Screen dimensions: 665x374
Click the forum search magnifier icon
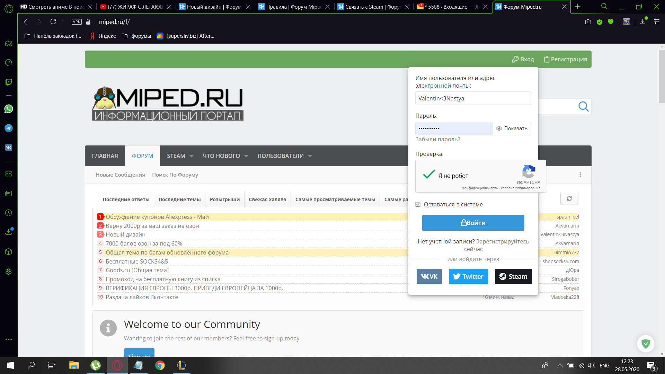pyautogui.click(x=584, y=107)
